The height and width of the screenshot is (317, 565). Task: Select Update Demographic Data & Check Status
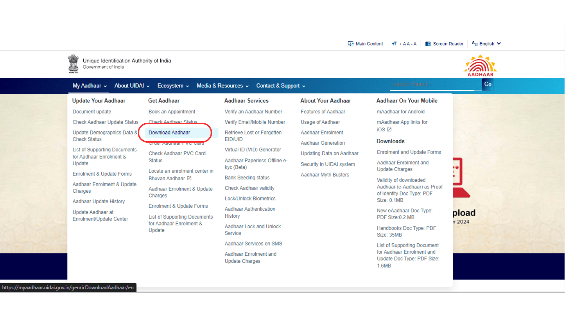tap(105, 136)
